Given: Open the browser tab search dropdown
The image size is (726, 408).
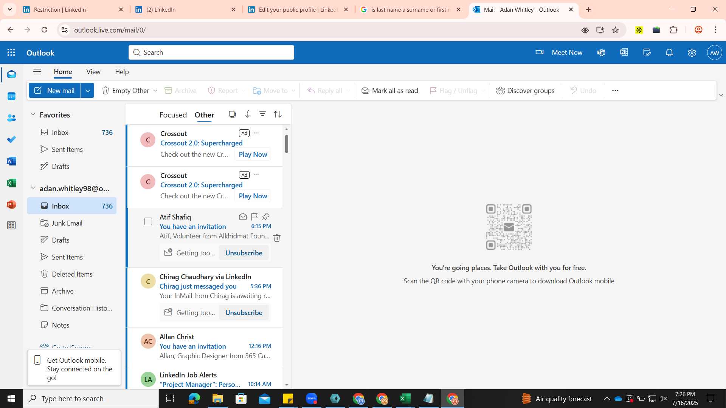Looking at the screenshot, I should click(10, 9).
